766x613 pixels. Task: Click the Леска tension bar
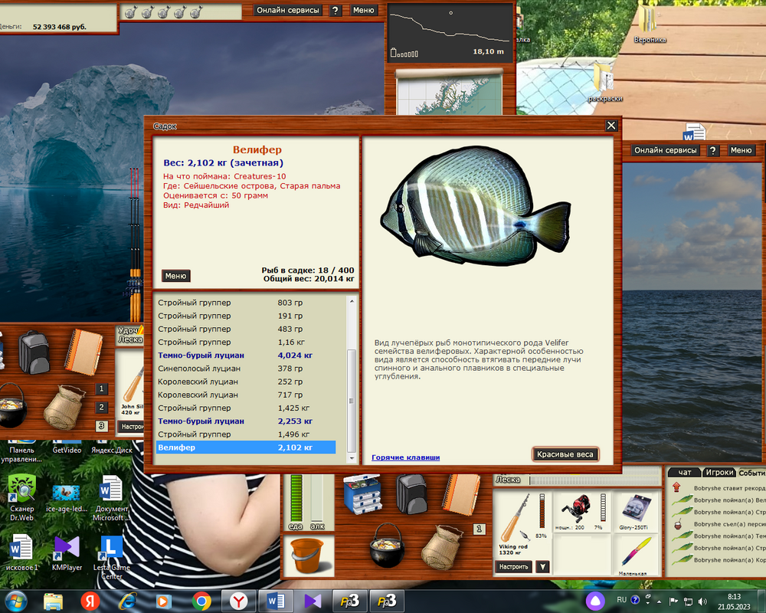[592, 480]
